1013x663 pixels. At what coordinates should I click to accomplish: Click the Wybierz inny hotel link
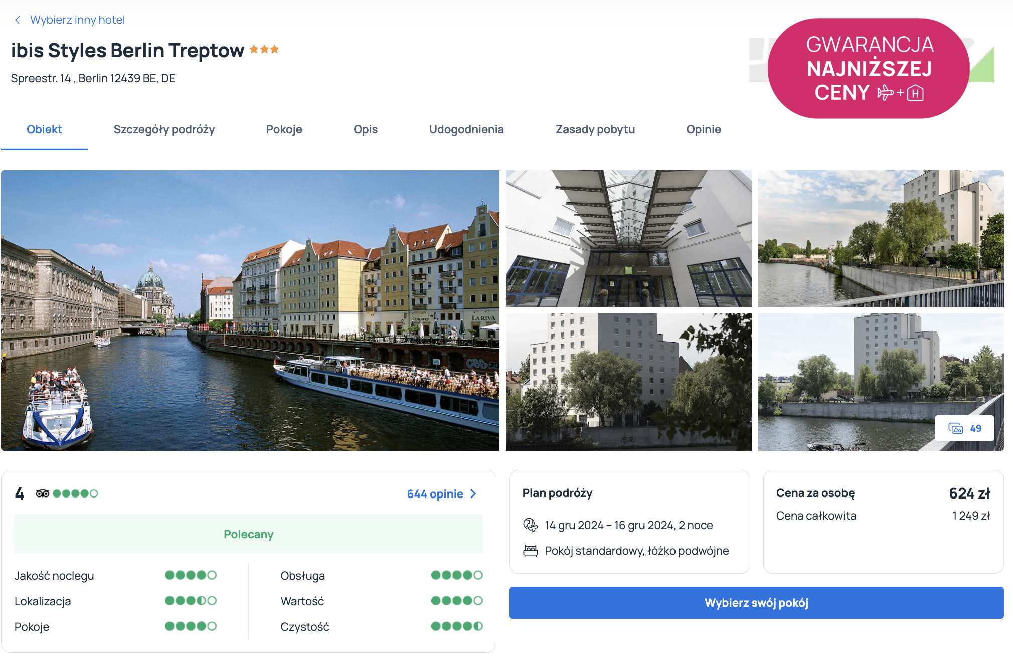click(x=78, y=20)
